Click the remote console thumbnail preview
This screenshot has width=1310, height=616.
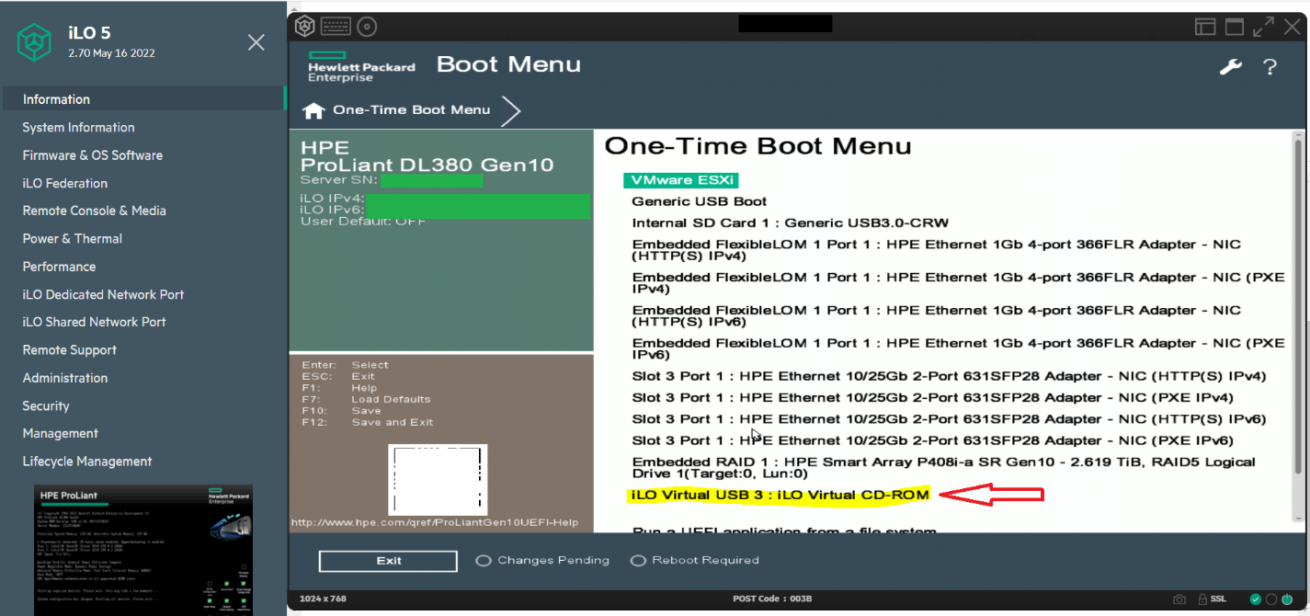(143, 550)
